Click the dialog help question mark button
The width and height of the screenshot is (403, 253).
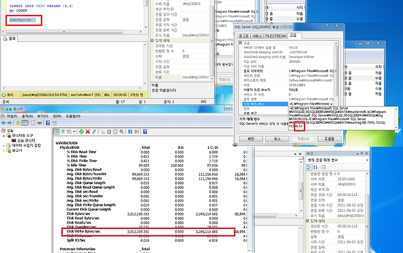pyautogui.click(x=327, y=26)
